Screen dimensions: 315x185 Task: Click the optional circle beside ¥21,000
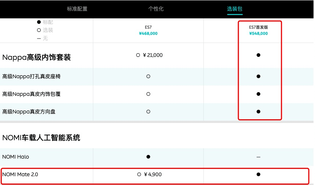138,55
